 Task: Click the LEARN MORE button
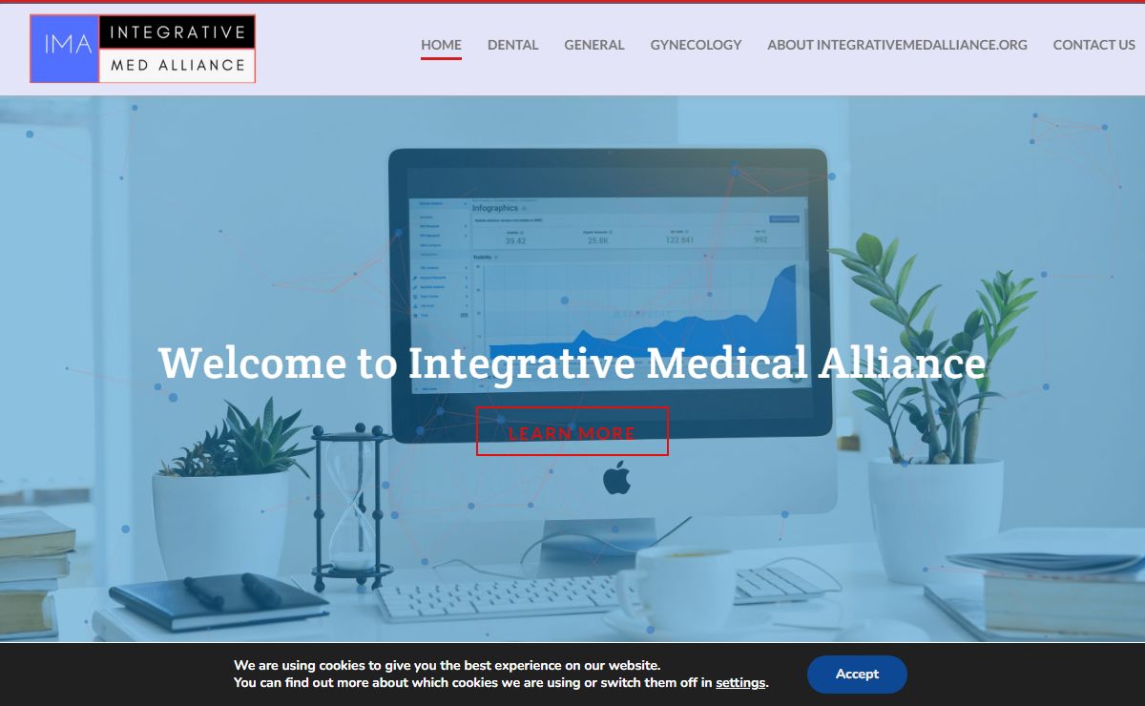coord(572,431)
